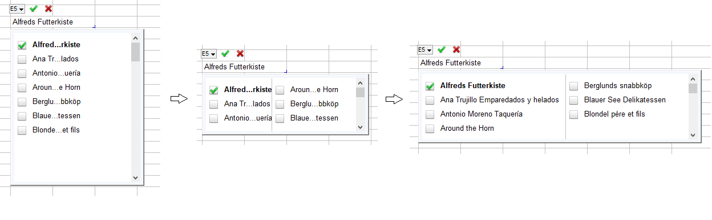Image resolution: width=712 pixels, height=220 pixels.
Task: Tick the Berglunds snabbköp checkbox in the right panel
Action: click(574, 86)
